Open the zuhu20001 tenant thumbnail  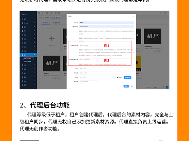(x=153, y=36)
